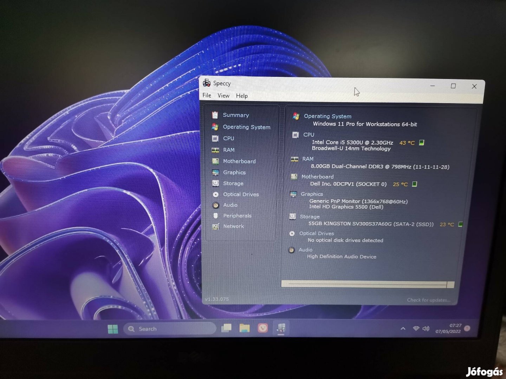Click the RAM icon in summary panel
Image resolution: width=506 pixels, height=379 pixels.
[294, 159]
